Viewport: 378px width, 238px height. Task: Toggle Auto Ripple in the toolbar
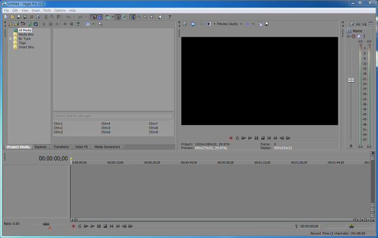pyautogui.click(x=107, y=17)
